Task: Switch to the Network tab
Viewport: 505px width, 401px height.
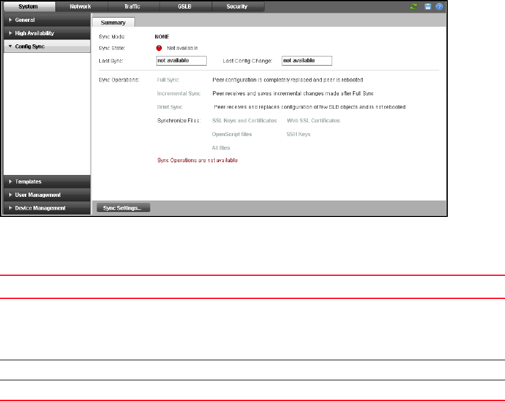Action: tap(82, 7)
